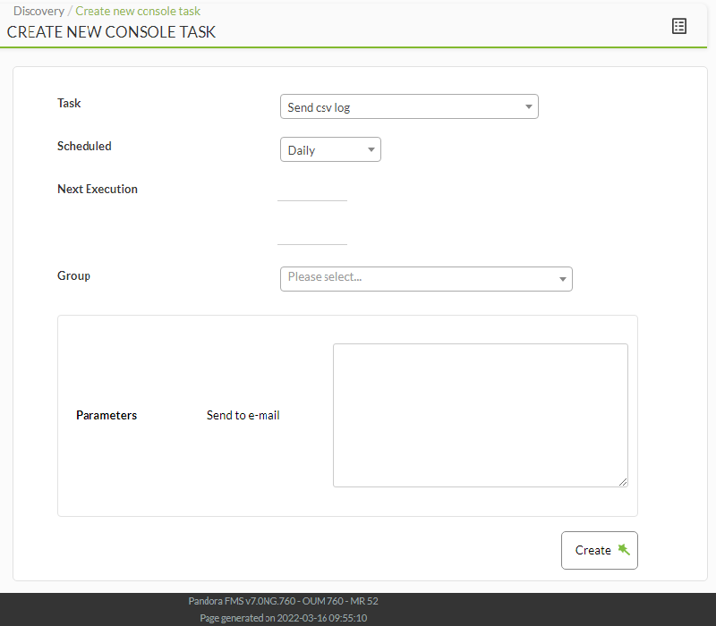716x626 pixels.
Task: Click the Create button
Action: [x=599, y=550]
